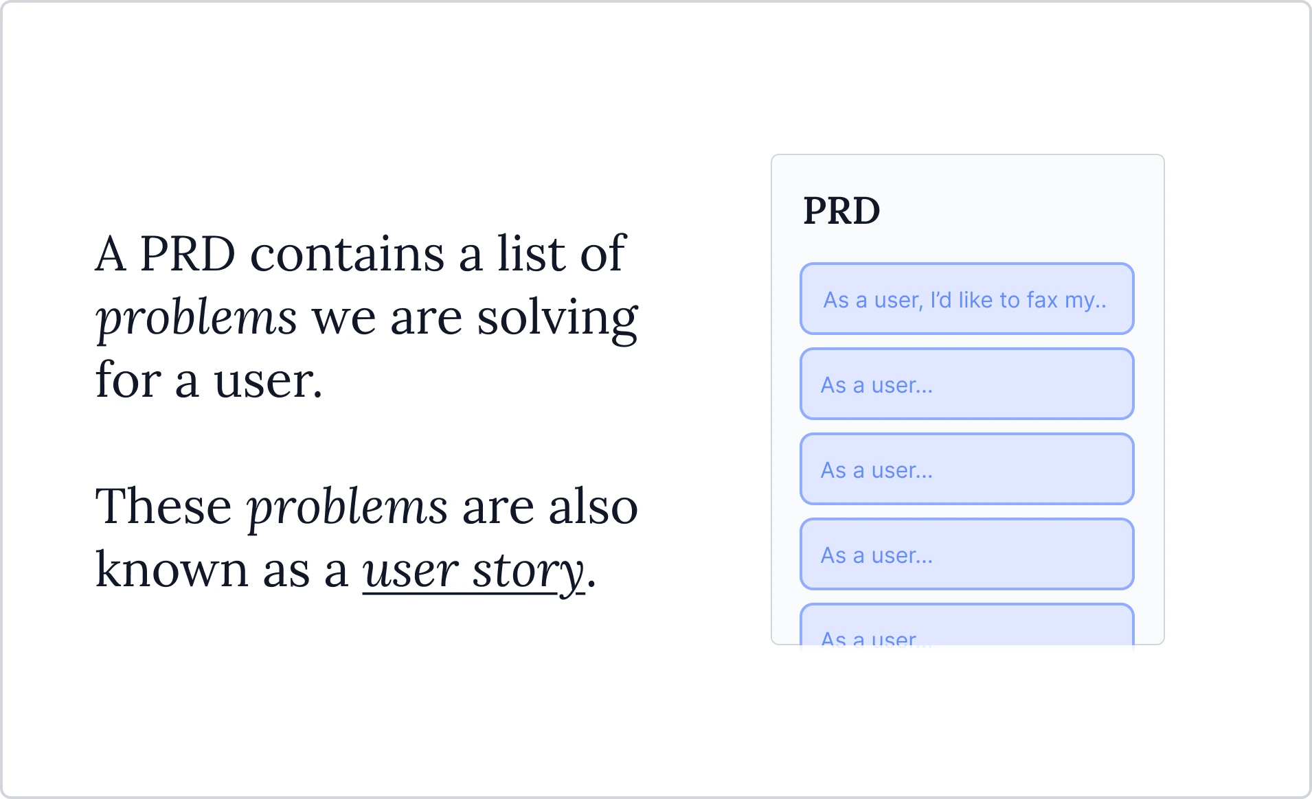Viewport: 1312px width, 799px height.
Task: Click the words "are also" in the second paragraph
Action: pos(550,507)
